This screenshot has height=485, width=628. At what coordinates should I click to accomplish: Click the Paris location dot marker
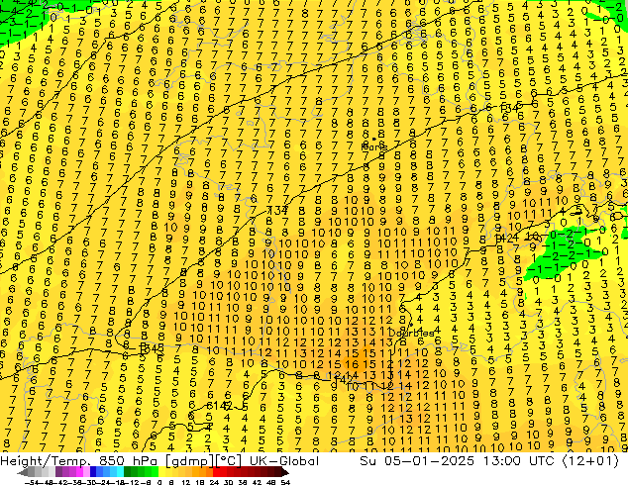click(374, 139)
